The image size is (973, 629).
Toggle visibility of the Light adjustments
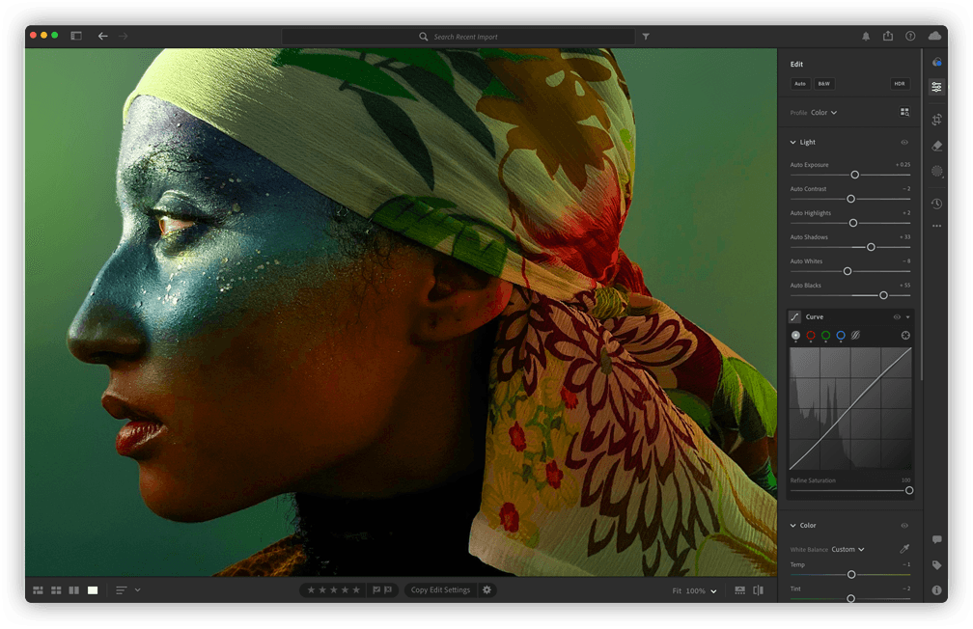click(x=904, y=142)
